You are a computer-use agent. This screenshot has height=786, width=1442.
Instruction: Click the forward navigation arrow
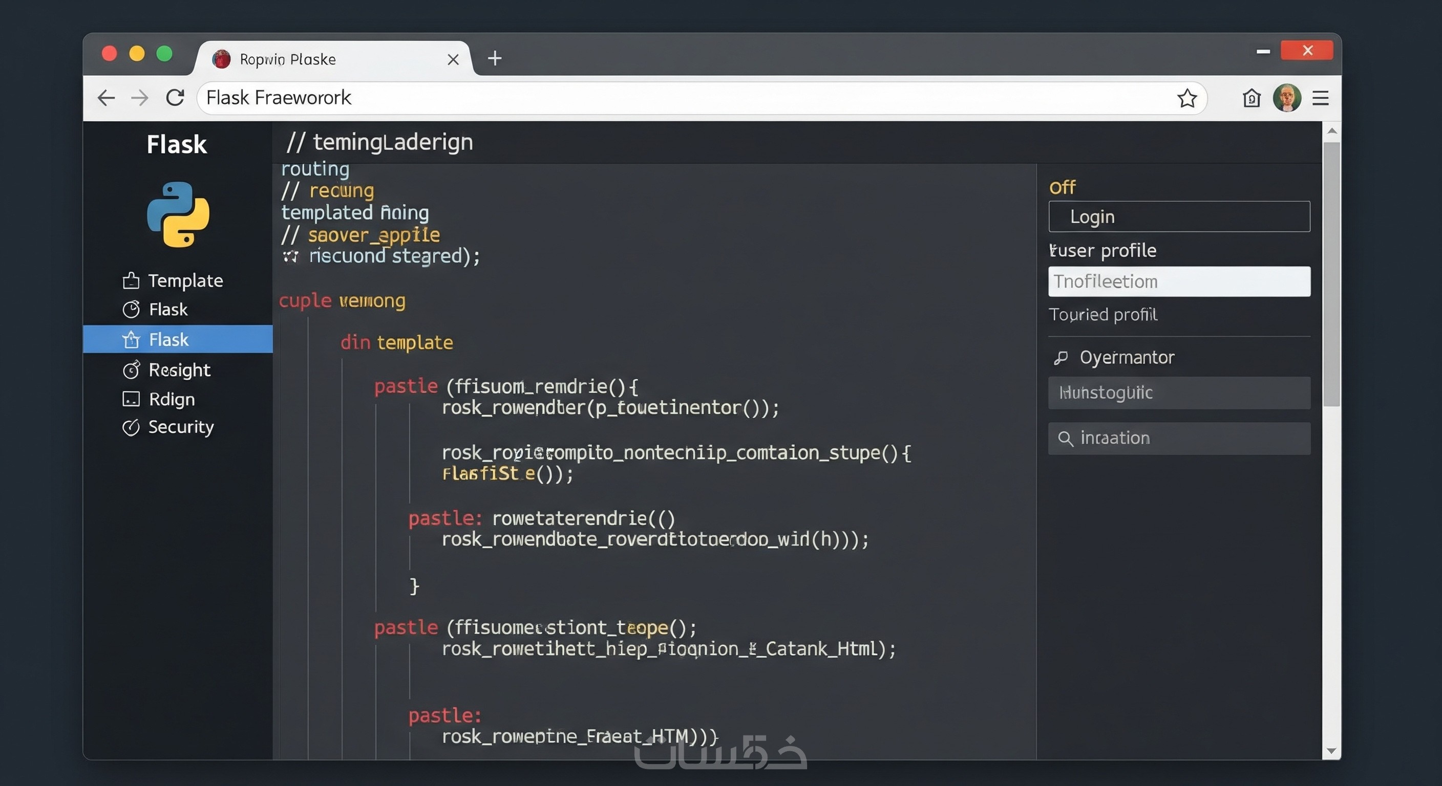coord(139,98)
